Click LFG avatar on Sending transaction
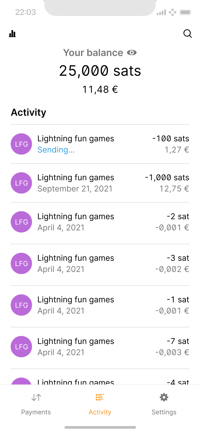 click(x=21, y=144)
